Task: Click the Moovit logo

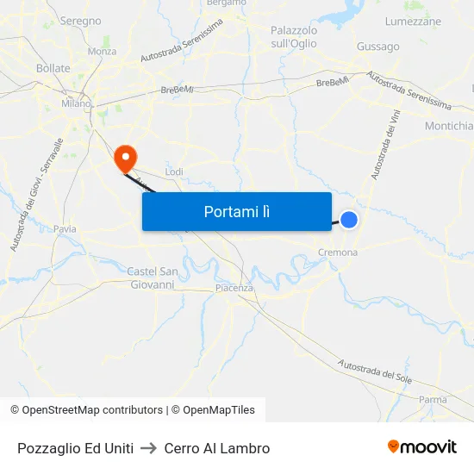Action: 422,446
